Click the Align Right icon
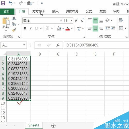Viewport: 129px width, 129px height. click(101, 28)
